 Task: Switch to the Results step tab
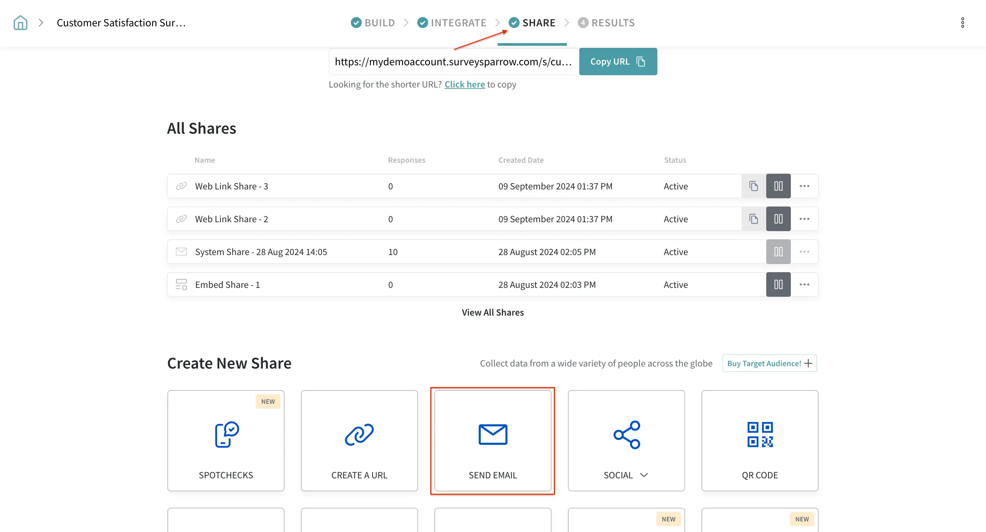(606, 23)
